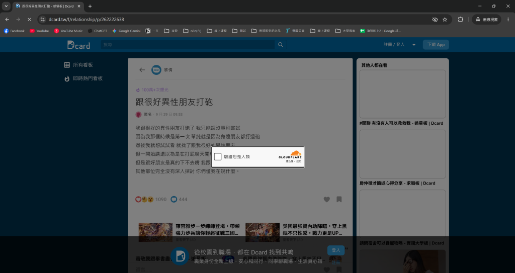Screen dimensions: 515x273
Task: Click the browser forward arrow
Action: click(x=18, y=20)
